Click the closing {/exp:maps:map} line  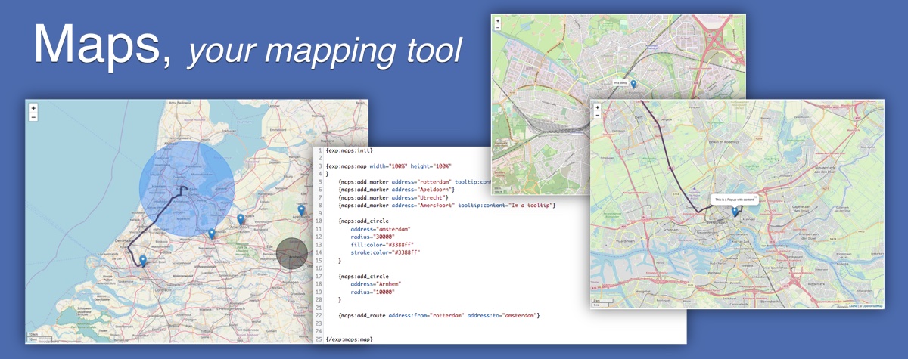click(349, 339)
